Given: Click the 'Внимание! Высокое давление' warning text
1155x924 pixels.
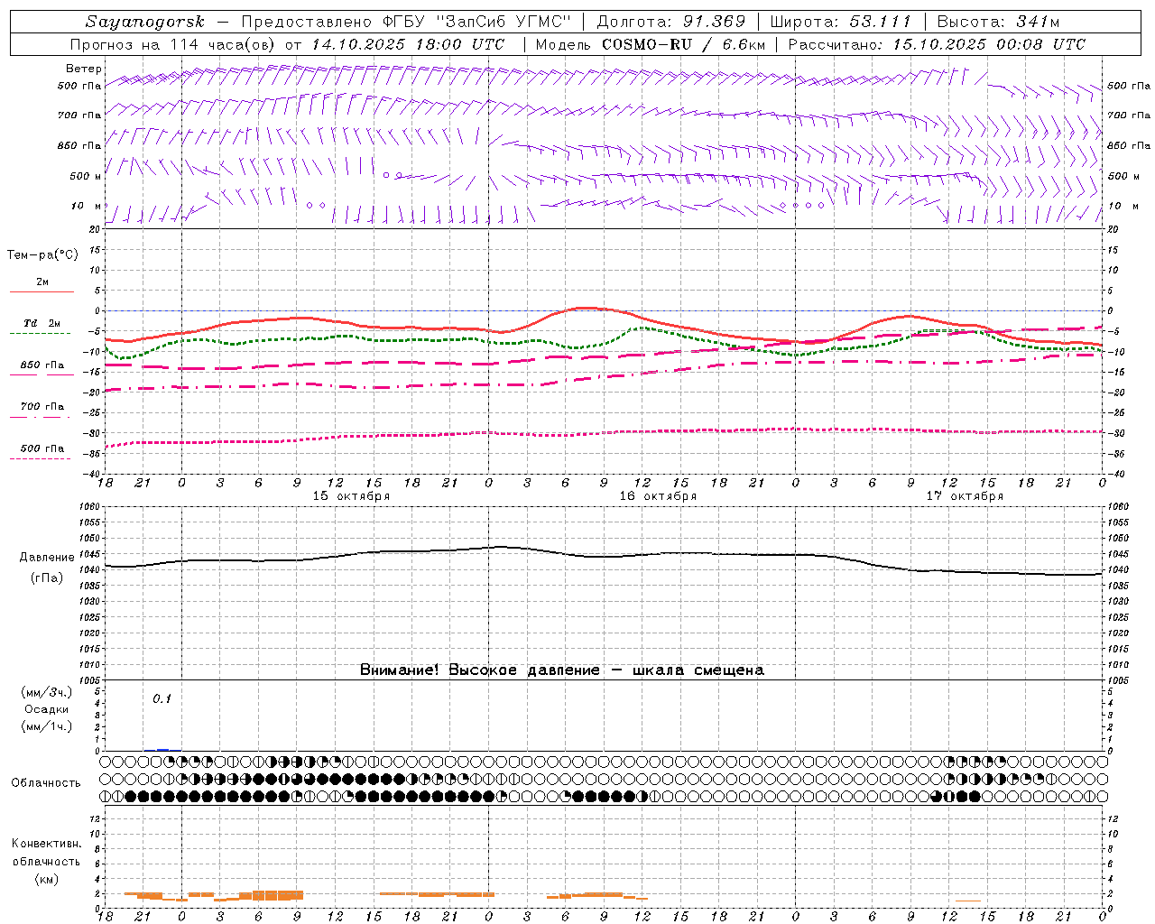Looking at the screenshot, I should tap(480, 670).
